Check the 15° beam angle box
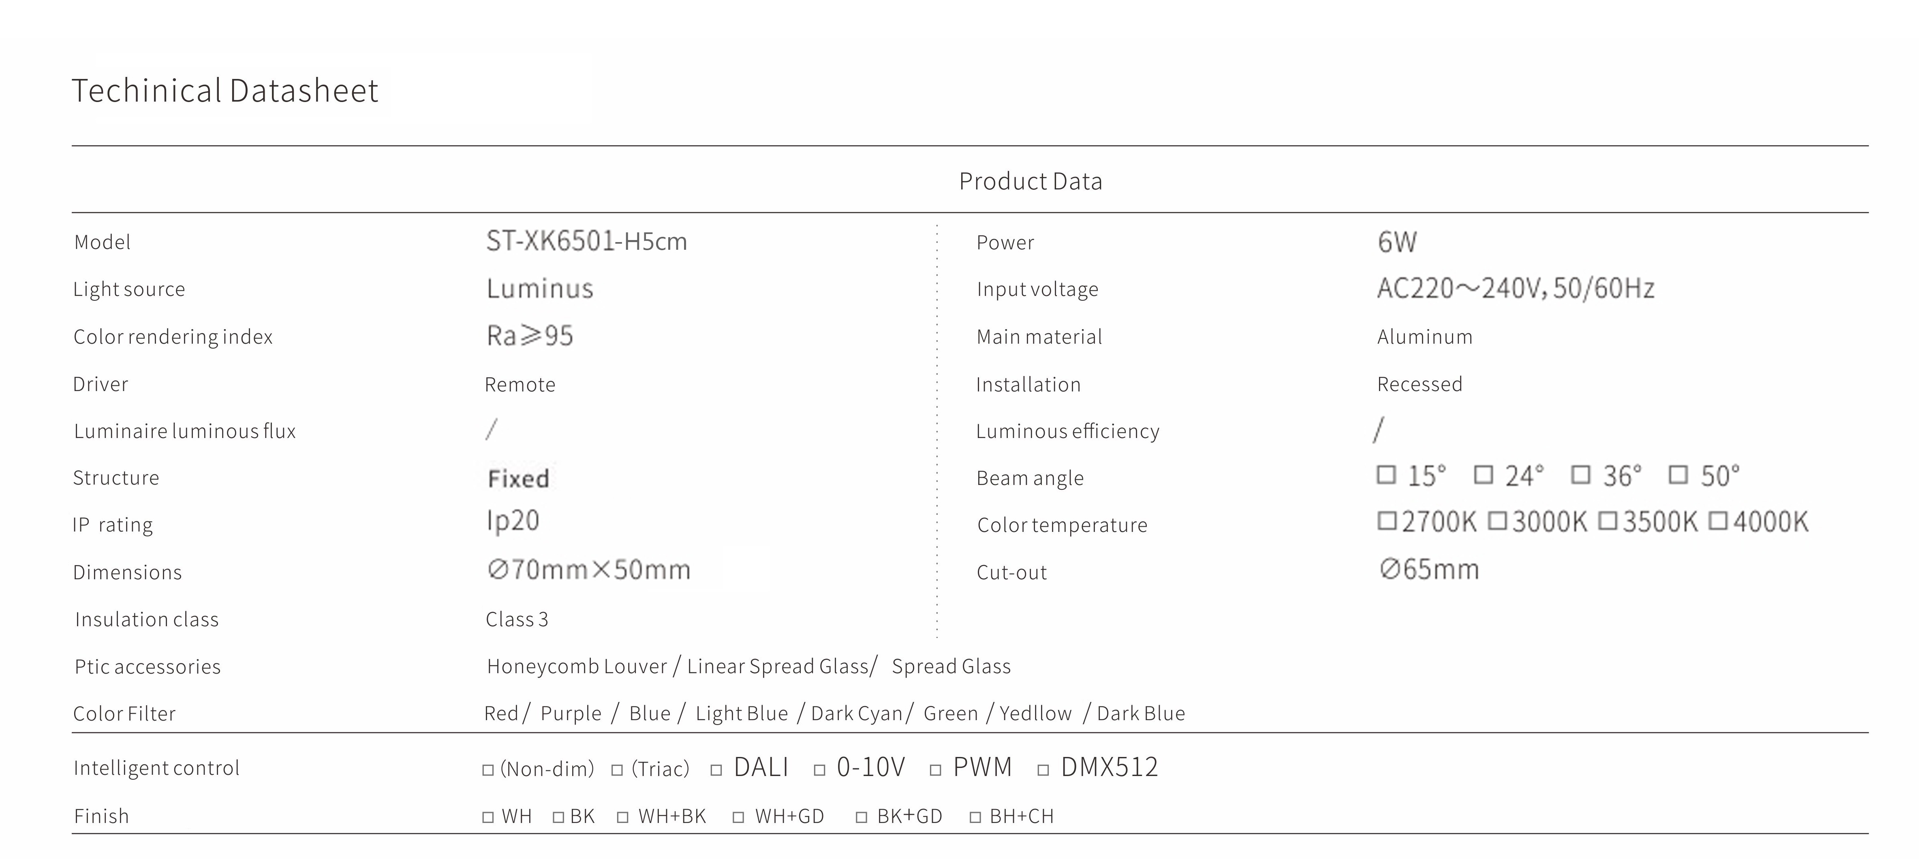This screenshot has height=859, width=1920. [x=1385, y=475]
